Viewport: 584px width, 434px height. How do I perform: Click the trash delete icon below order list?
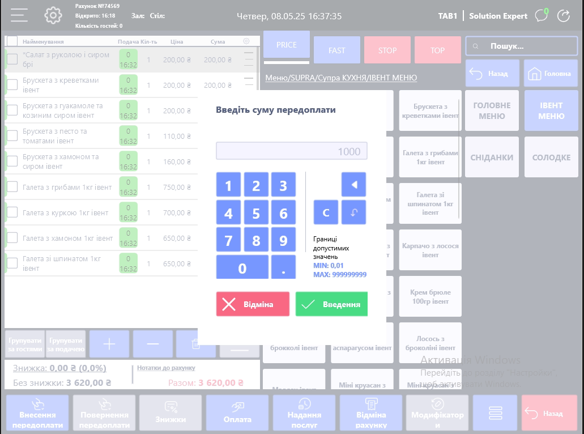point(194,344)
